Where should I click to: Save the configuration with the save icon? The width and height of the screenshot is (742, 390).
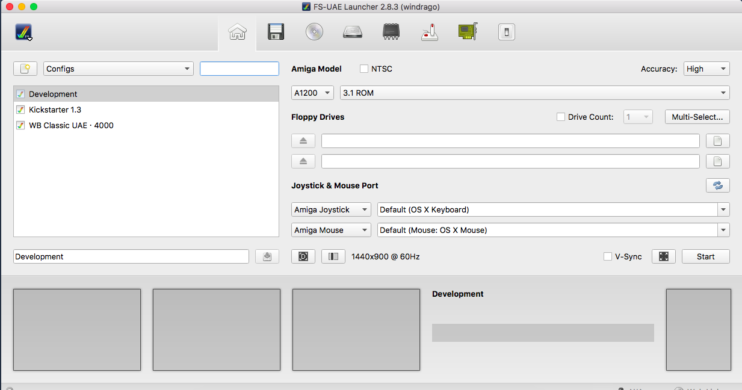pos(267,256)
